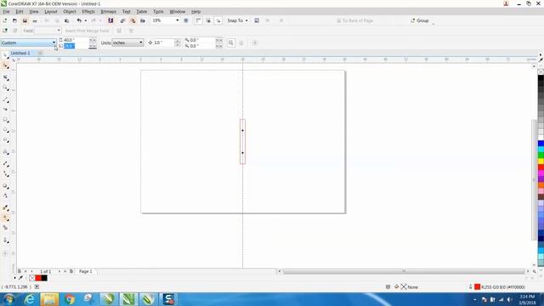Open the Layout menu

pyautogui.click(x=51, y=11)
